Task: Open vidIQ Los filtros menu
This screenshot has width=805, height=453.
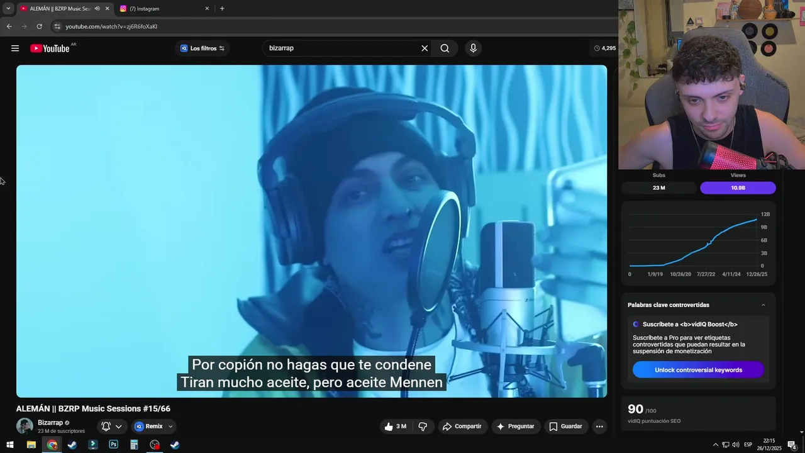Action: [203, 48]
